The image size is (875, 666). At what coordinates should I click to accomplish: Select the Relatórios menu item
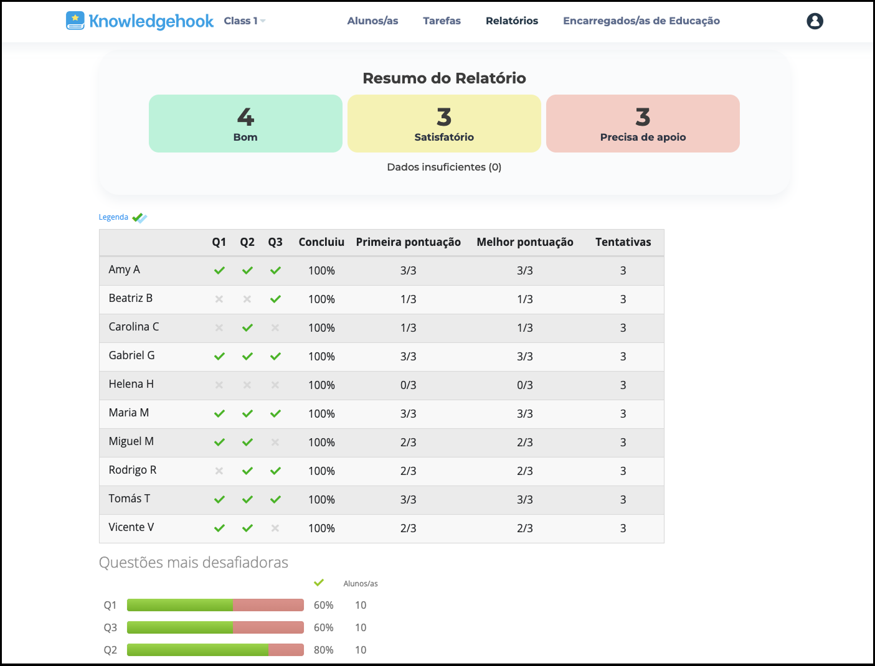[x=512, y=21]
